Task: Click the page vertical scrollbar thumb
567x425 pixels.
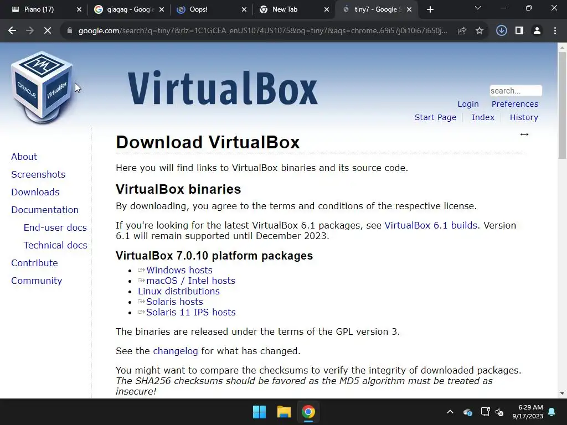Action: click(562, 105)
